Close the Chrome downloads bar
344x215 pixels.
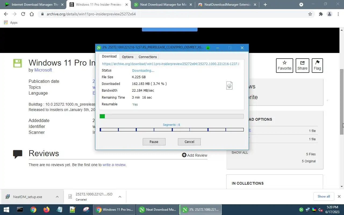point(339,196)
